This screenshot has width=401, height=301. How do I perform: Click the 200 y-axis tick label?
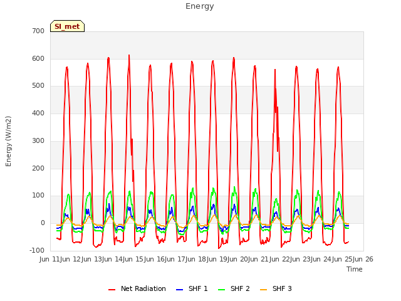point(38,169)
